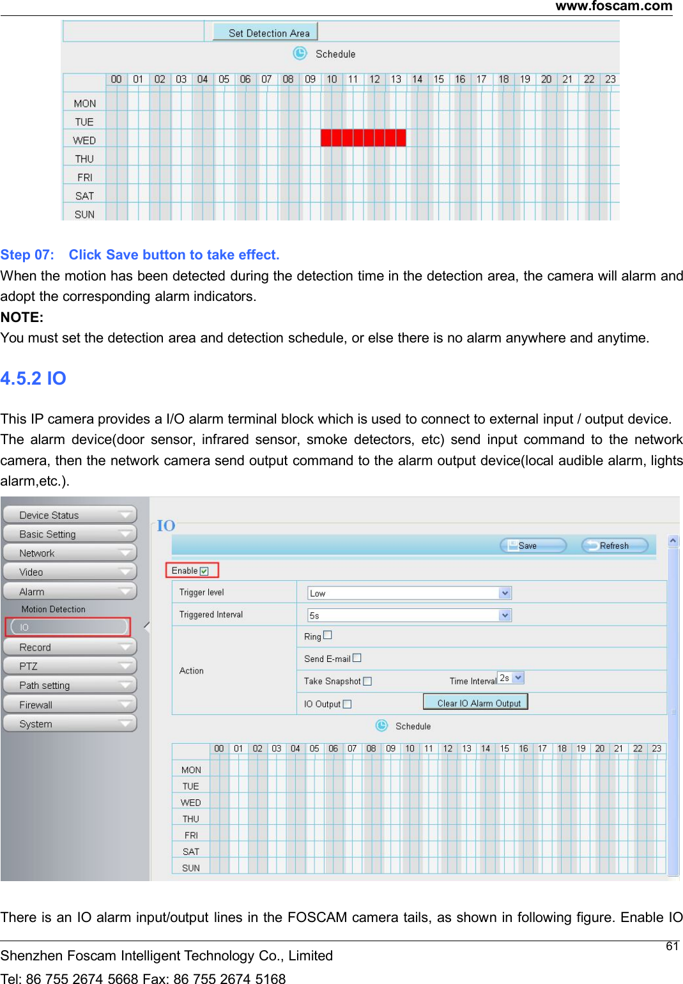Click the MON row label in IO schedule
Viewport: 683px width, 984px height.
coord(191,770)
